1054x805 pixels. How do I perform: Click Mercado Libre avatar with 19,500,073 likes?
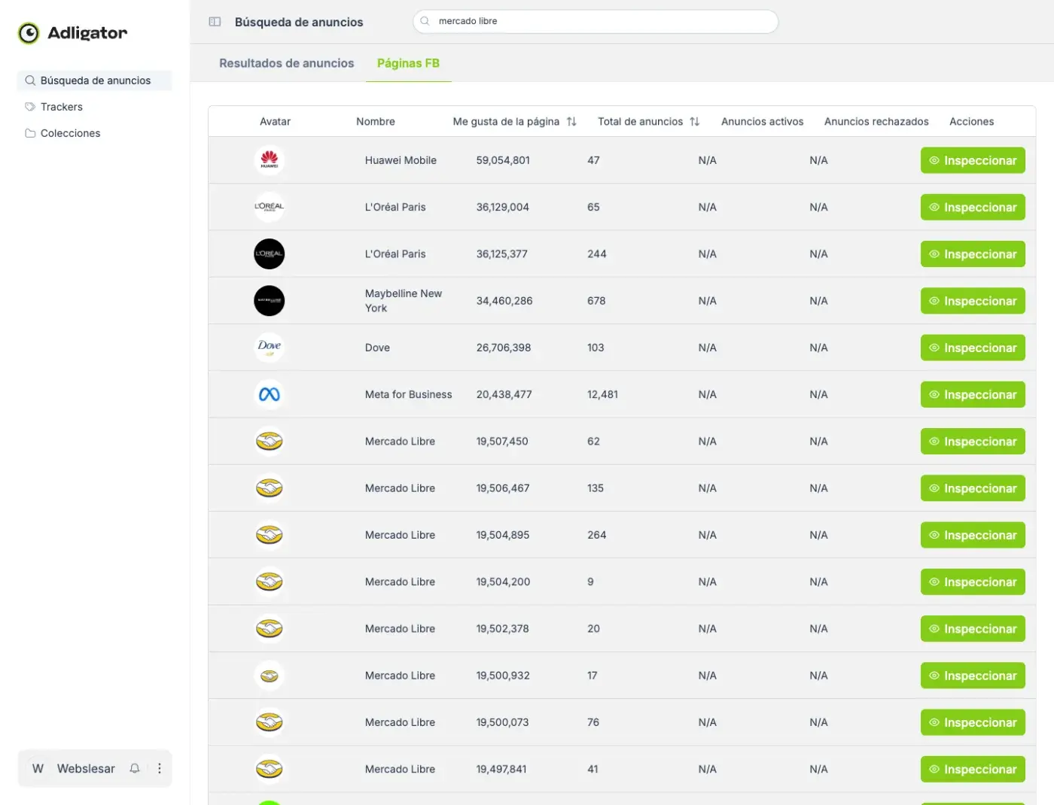tap(270, 722)
